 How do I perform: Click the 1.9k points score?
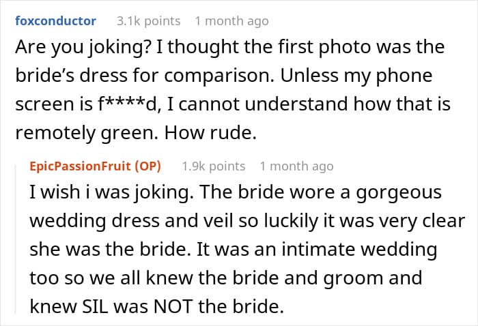[x=214, y=166]
